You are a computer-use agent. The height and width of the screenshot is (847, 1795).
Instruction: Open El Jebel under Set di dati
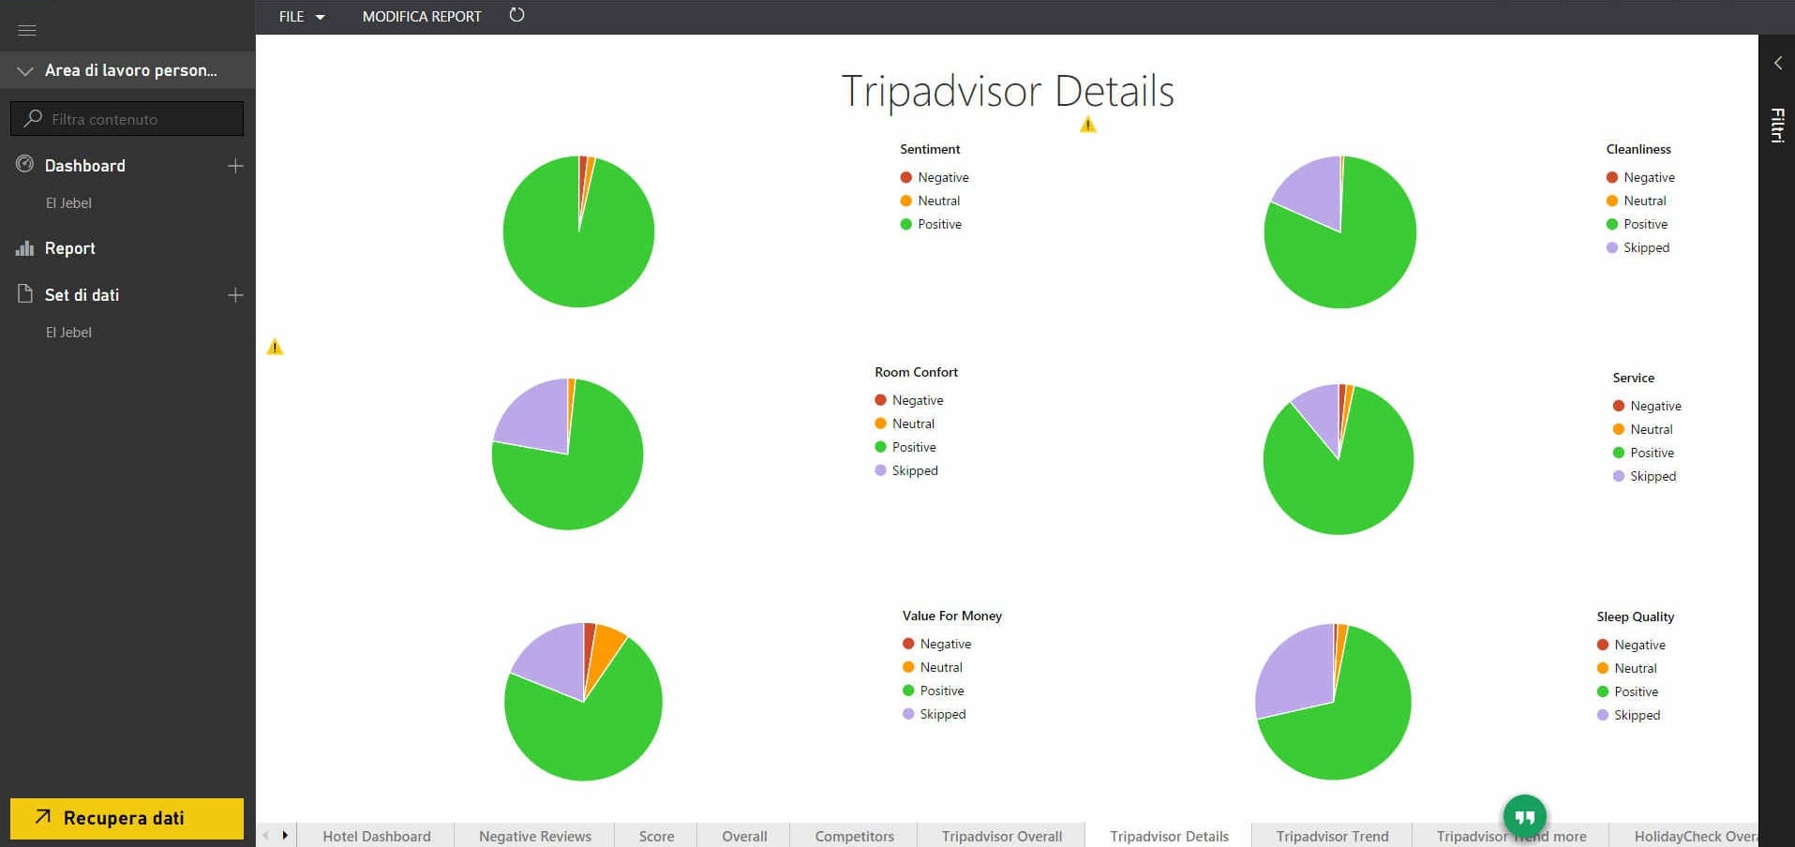click(x=68, y=332)
